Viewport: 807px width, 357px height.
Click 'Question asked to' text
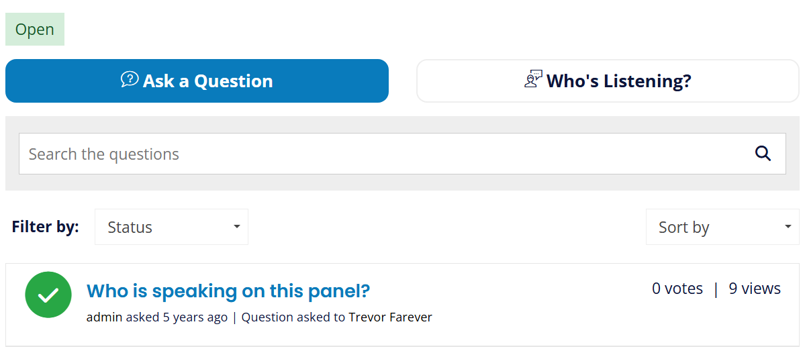(x=293, y=317)
